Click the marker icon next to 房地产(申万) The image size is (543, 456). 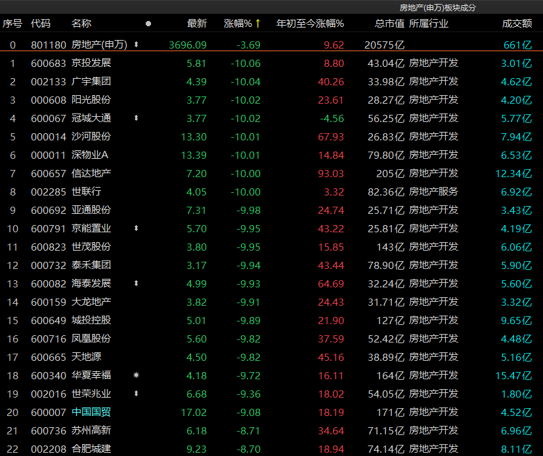[136, 45]
